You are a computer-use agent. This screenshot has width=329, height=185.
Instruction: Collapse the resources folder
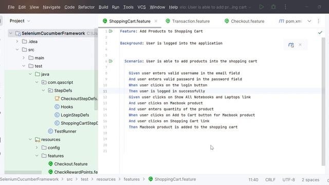coord(30,139)
